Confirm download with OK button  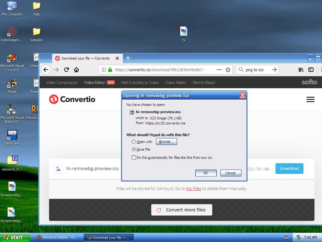(206, 173)
